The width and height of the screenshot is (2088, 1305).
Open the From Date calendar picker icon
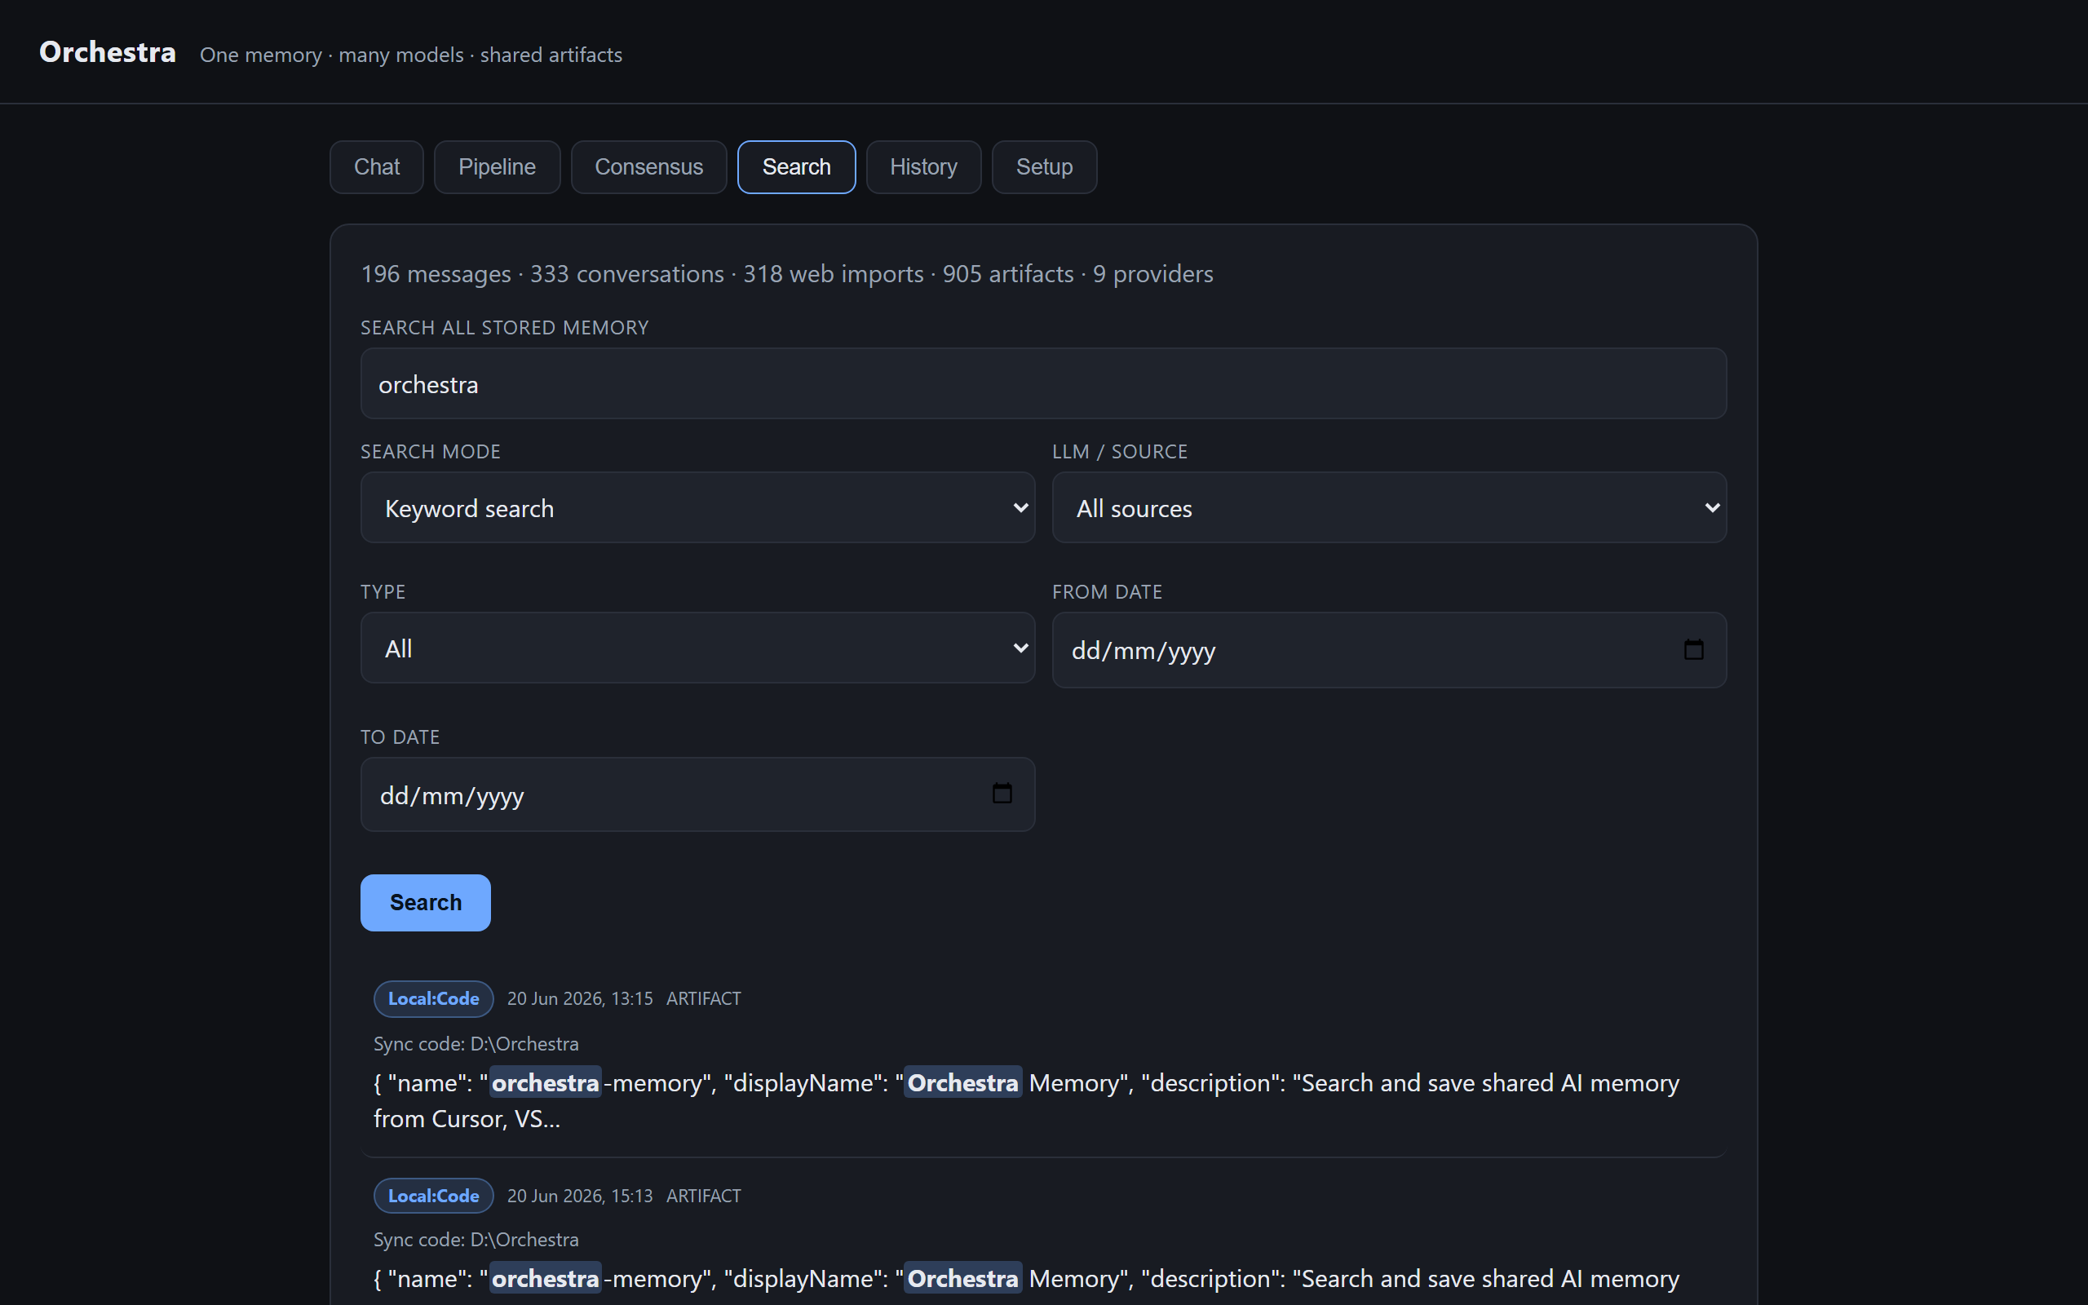tap(1693, 649)
